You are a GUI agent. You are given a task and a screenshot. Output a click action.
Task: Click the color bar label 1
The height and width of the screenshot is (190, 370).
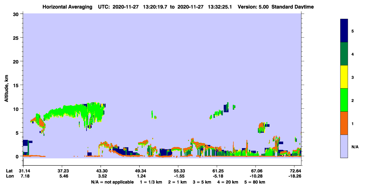[x=353, y=123]
